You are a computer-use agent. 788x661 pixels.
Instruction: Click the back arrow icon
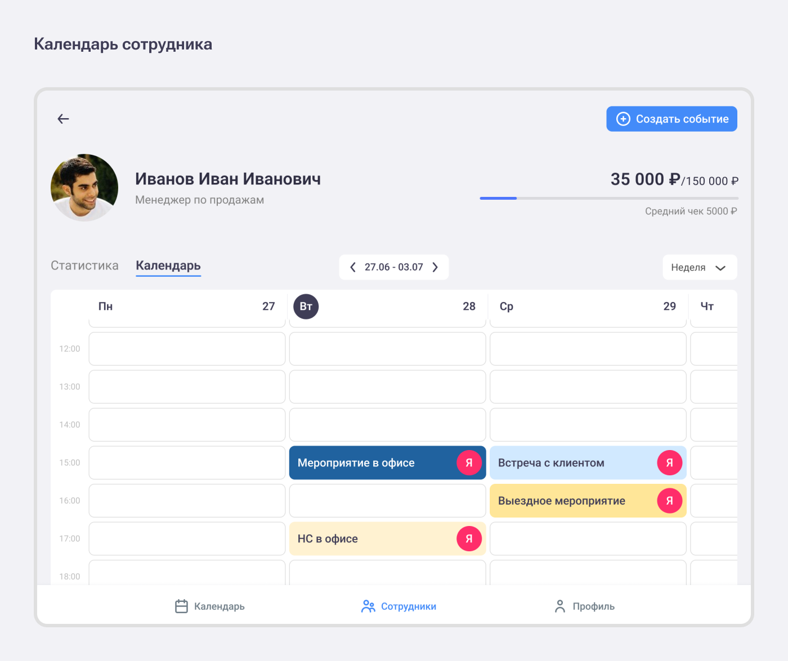63,119
